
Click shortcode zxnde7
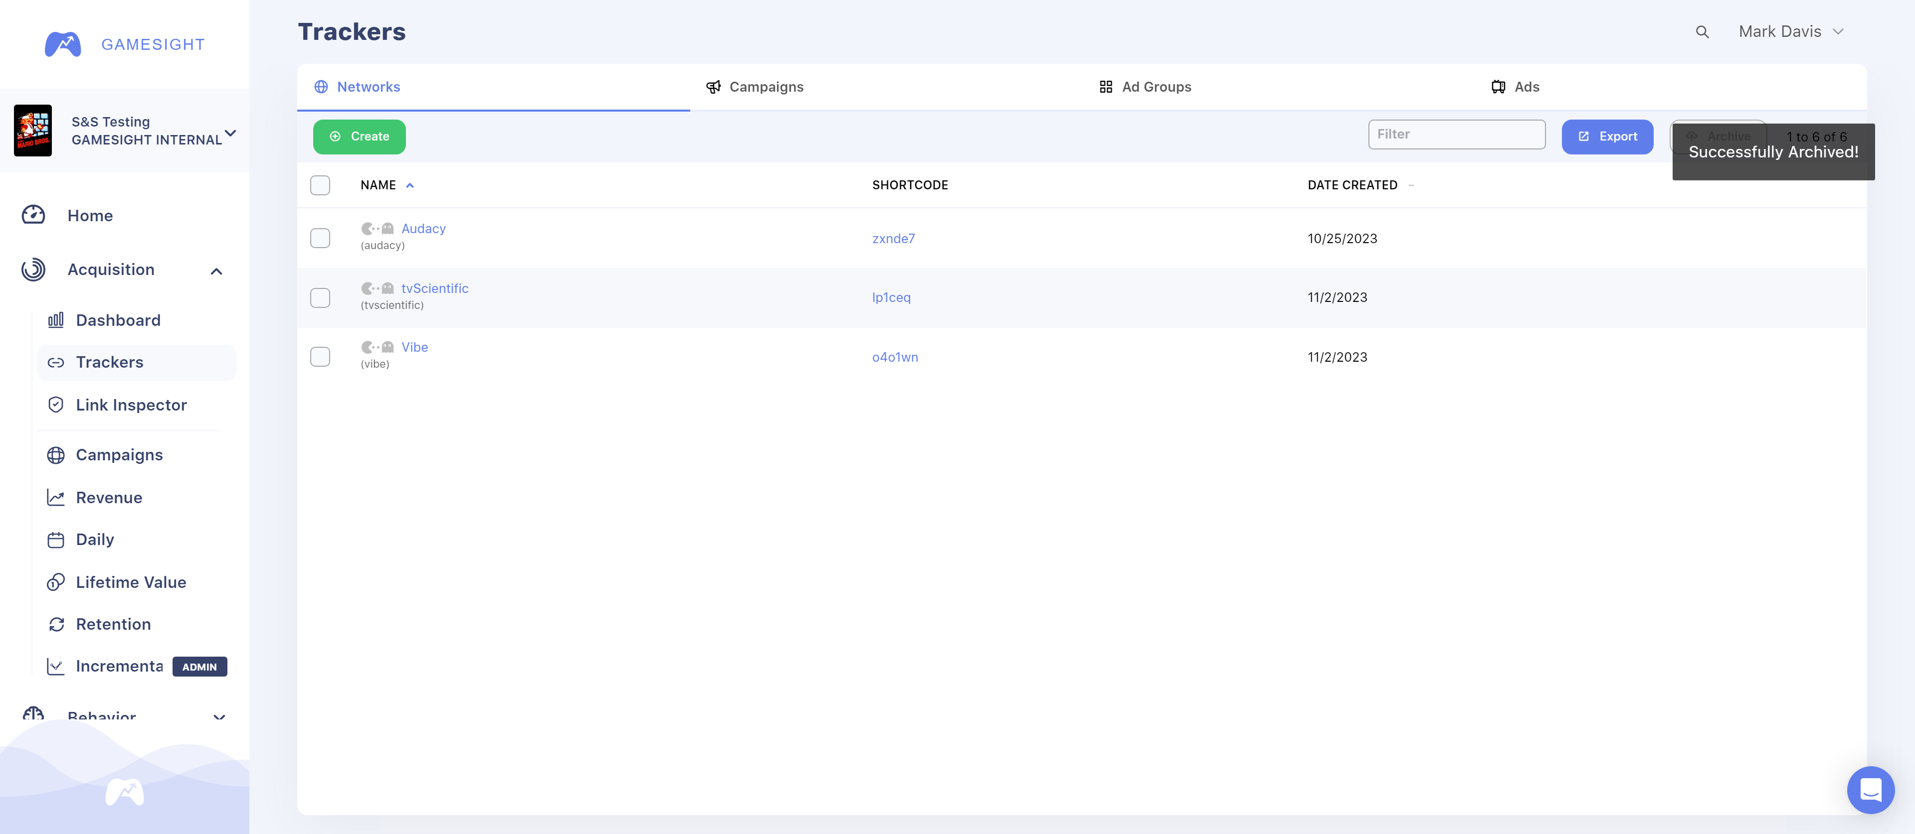[x=893, y=238]
